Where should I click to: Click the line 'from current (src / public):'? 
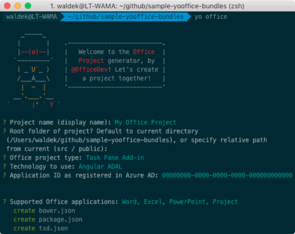(x=57, y=149)
